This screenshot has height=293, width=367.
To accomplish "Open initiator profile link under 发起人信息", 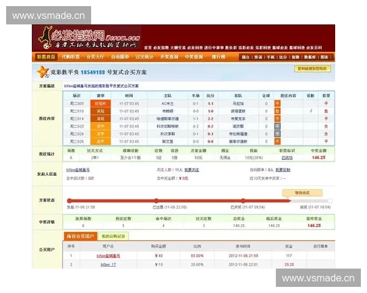I will point(78,170).
